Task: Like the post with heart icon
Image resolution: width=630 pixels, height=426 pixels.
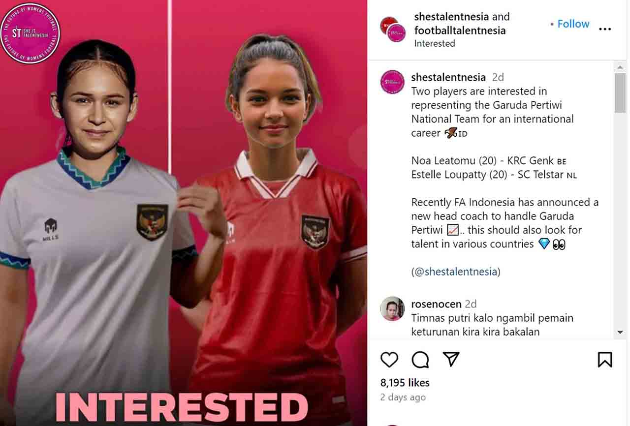Action: 389,360
